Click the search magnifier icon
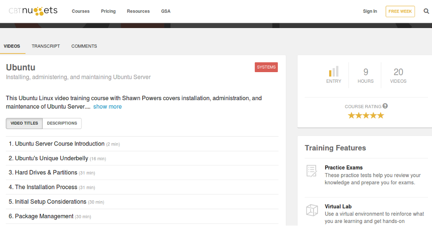This screenshot has height=243, width=432. (x=426, y=11)
